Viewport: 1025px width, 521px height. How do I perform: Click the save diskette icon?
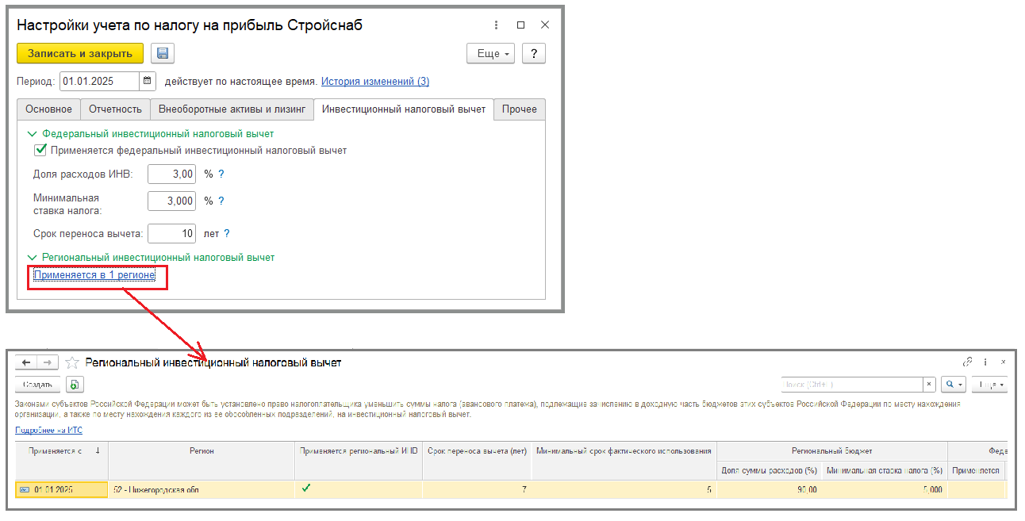[x=163, y=54]
